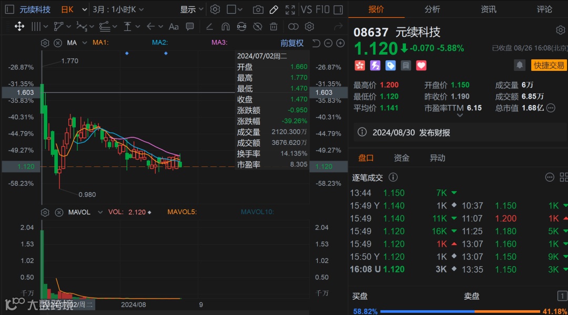Image resolution: width=568 pixels, height=315 pixels.
Task: Open the text Aa annotation tool
Action: point(174,26)
